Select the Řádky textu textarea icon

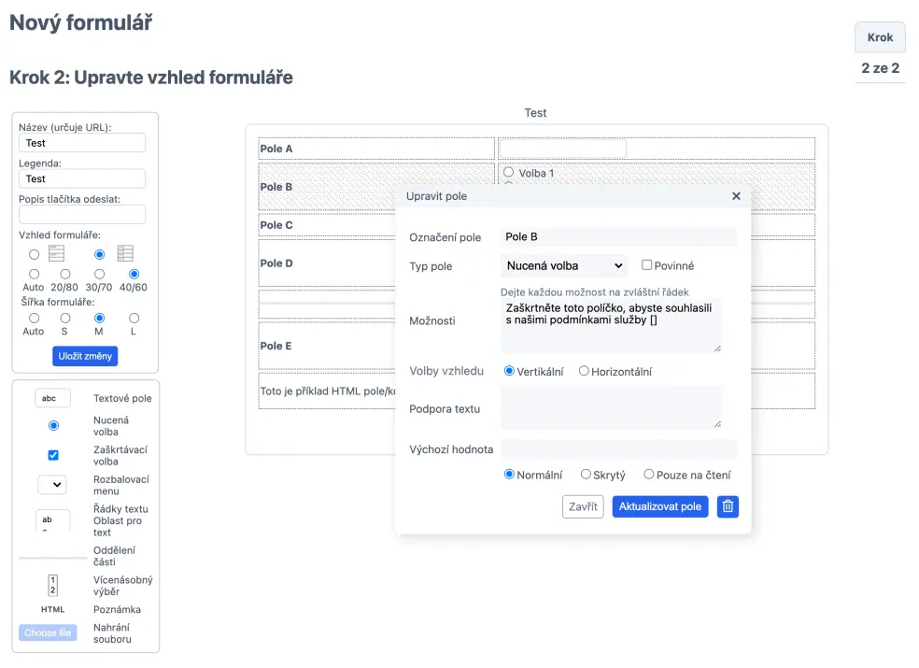tap(52, 520)
